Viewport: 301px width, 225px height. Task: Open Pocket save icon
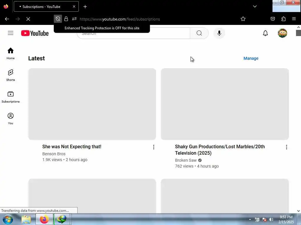coord(272,19)
